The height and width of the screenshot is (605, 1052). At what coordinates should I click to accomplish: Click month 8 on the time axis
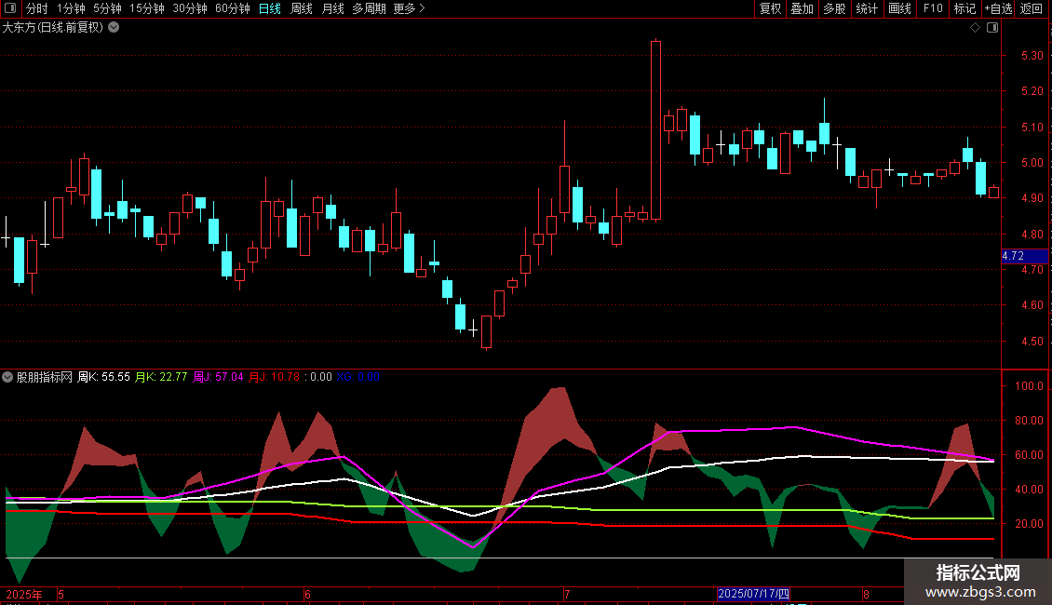pos(866,594)
